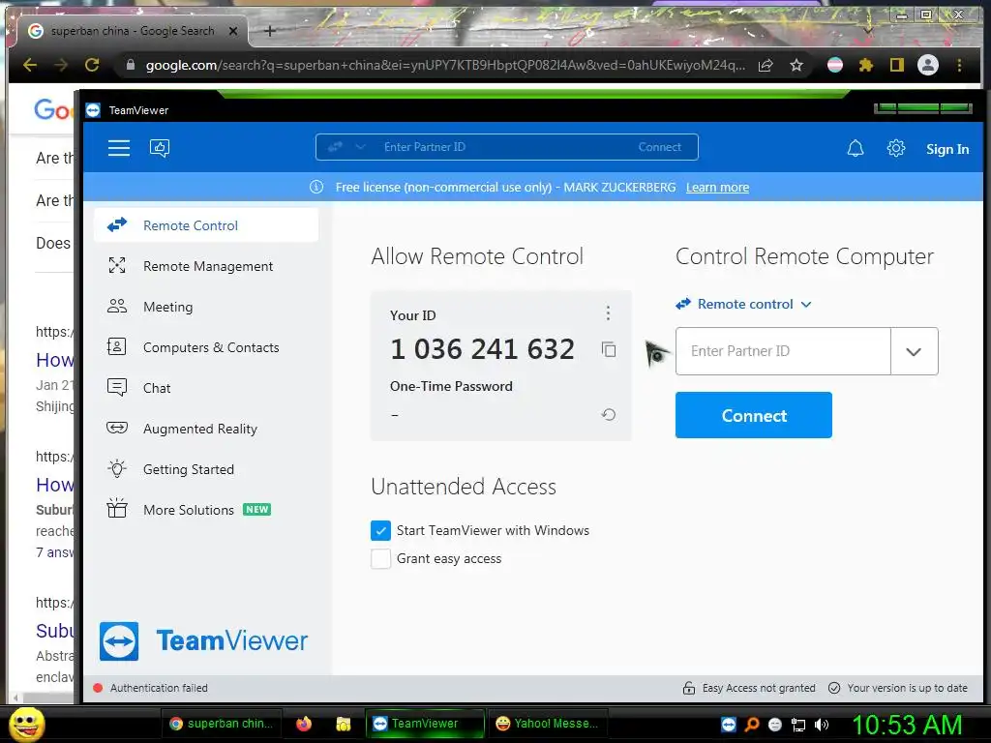This screenshot has width=991, height=743.
Task: Click the smiley start button on taskbar
Action: click(26, 724)
